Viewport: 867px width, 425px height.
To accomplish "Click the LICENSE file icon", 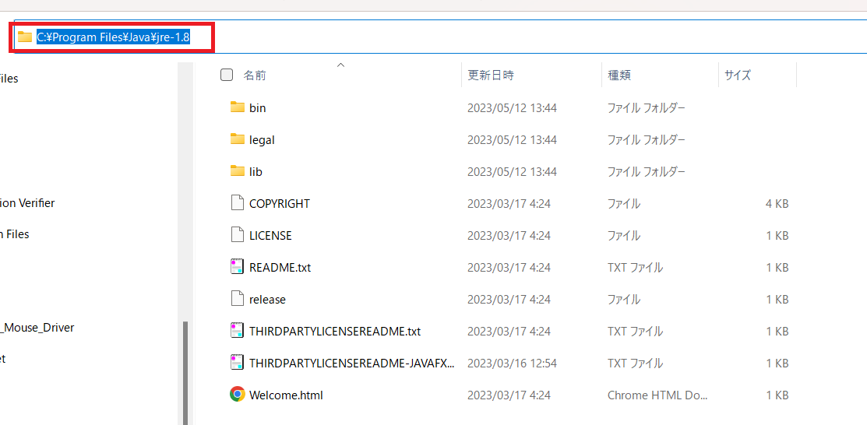I will pyautogui.click(x=238, y=235).
